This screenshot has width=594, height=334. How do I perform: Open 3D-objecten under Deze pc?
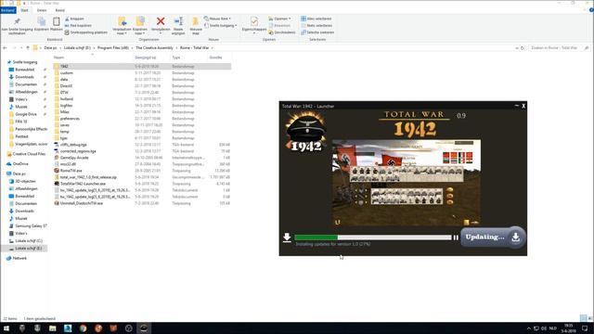click(x=25, y=182)
